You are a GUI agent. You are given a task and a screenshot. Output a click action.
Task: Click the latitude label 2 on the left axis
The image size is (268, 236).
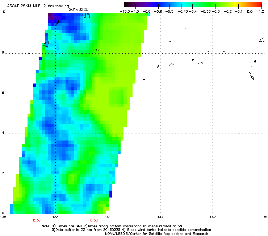(x=3, y=173)
